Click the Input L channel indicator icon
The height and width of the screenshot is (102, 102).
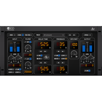11,54
